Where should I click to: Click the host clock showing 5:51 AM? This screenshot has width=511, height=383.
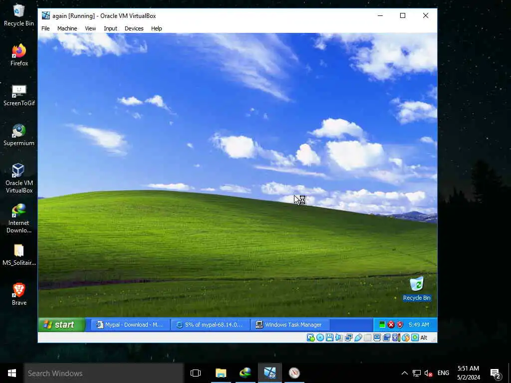click(x=468, y=373)
